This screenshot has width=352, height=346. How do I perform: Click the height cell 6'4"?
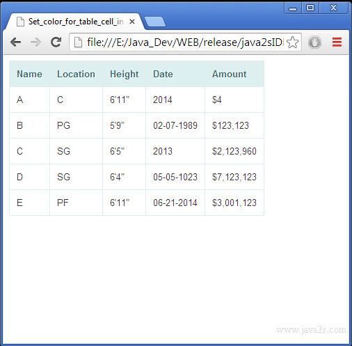tap(124, 177)
